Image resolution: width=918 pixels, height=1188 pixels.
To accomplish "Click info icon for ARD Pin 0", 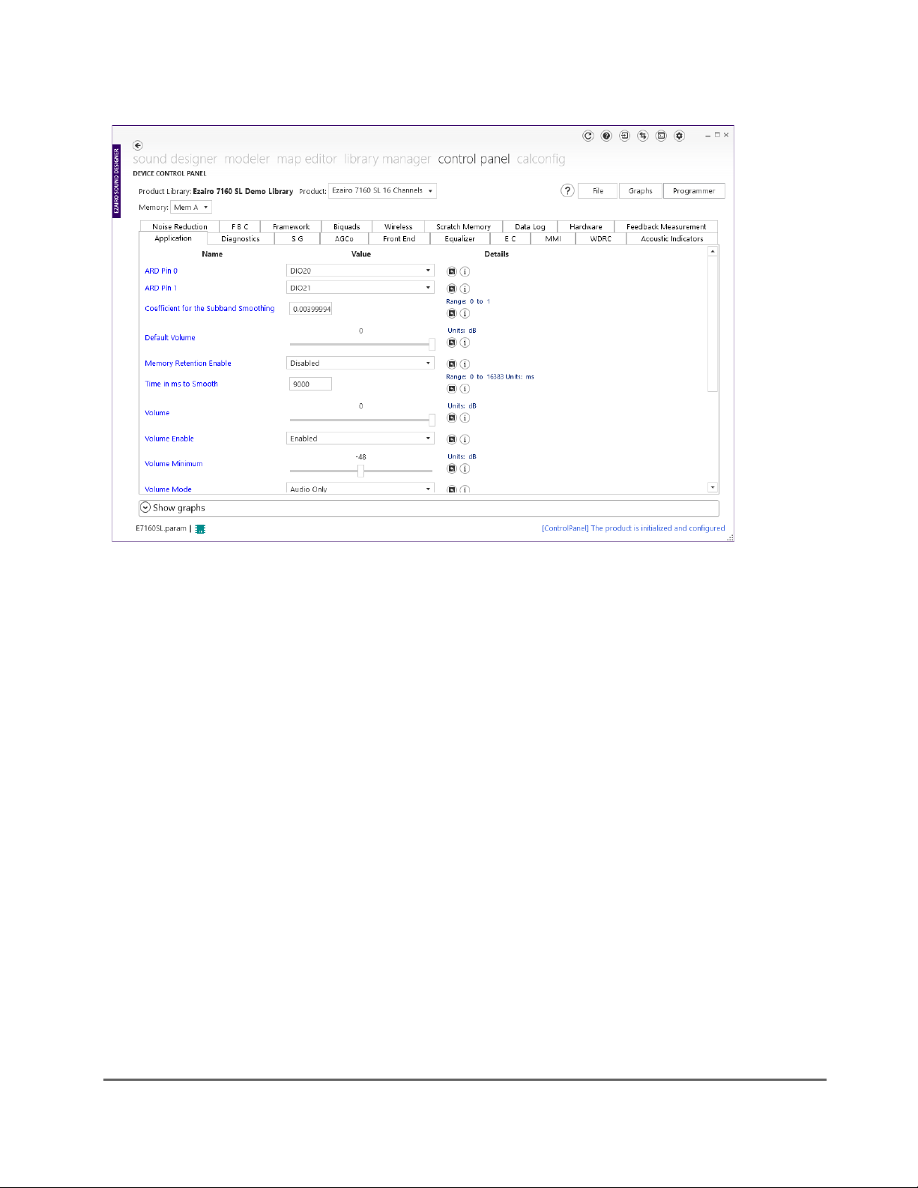I will click(x=465, y=271).
